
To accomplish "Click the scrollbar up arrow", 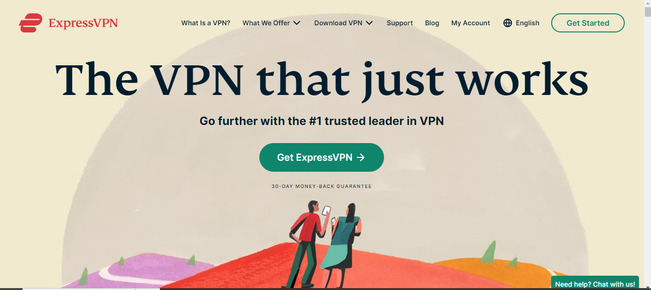I will [647, 3].
